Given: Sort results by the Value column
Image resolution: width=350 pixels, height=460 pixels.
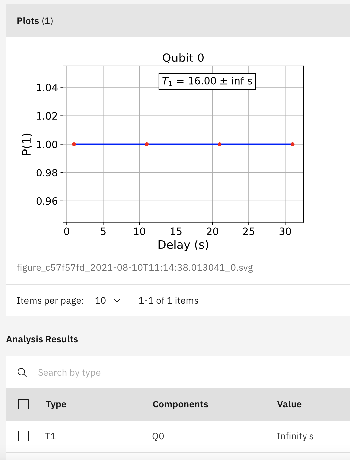Looking at the screenshot, I should (289, 404).
